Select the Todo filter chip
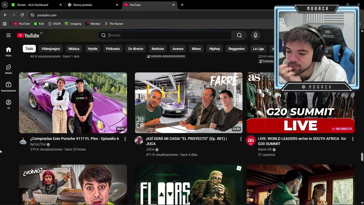This screenshot has width=364, height=205. coord(29,49)
